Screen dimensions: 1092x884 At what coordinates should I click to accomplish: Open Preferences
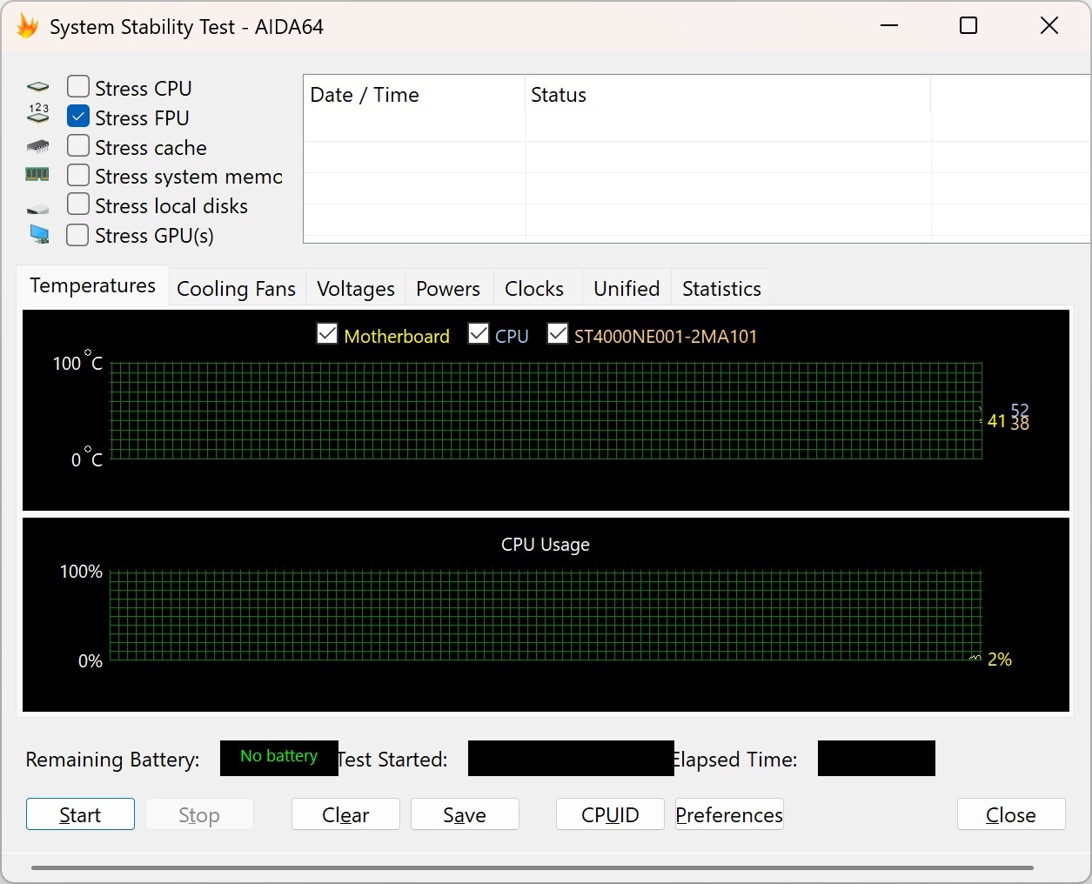(x=729, y=814)
